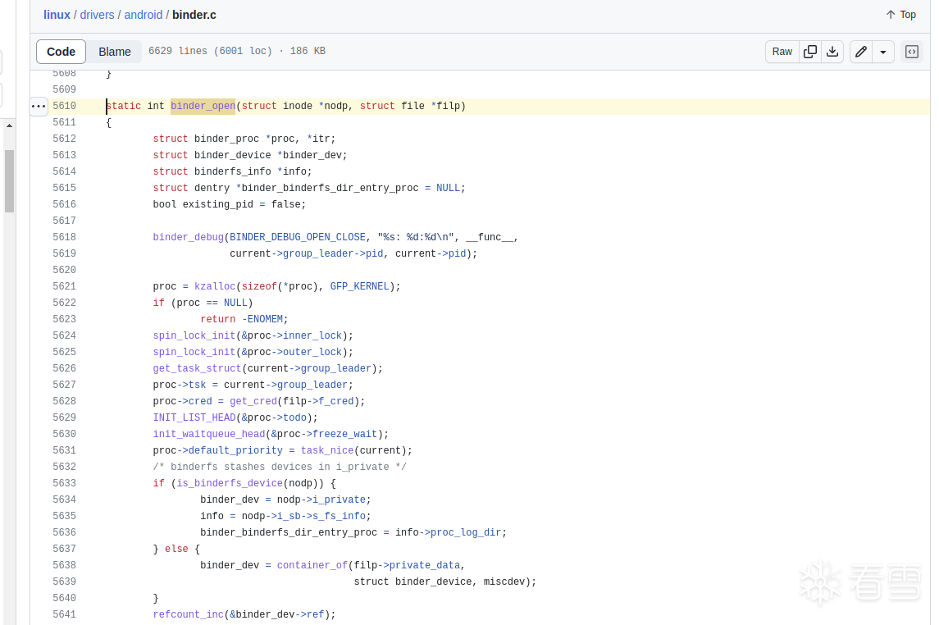Open the android directory breadcrumb
This screenshot has width=939, height=625.
tap(144, 15)
